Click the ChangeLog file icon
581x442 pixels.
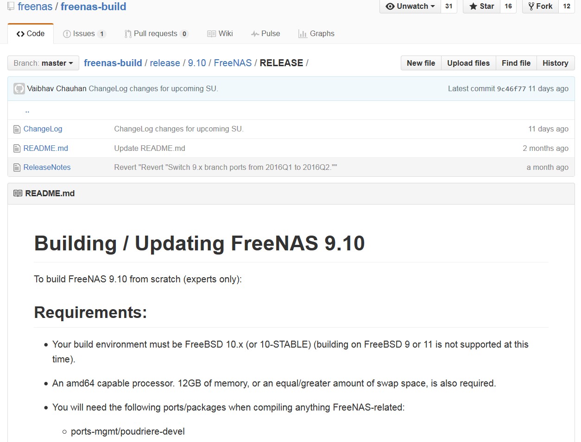(x=17, y=129)
